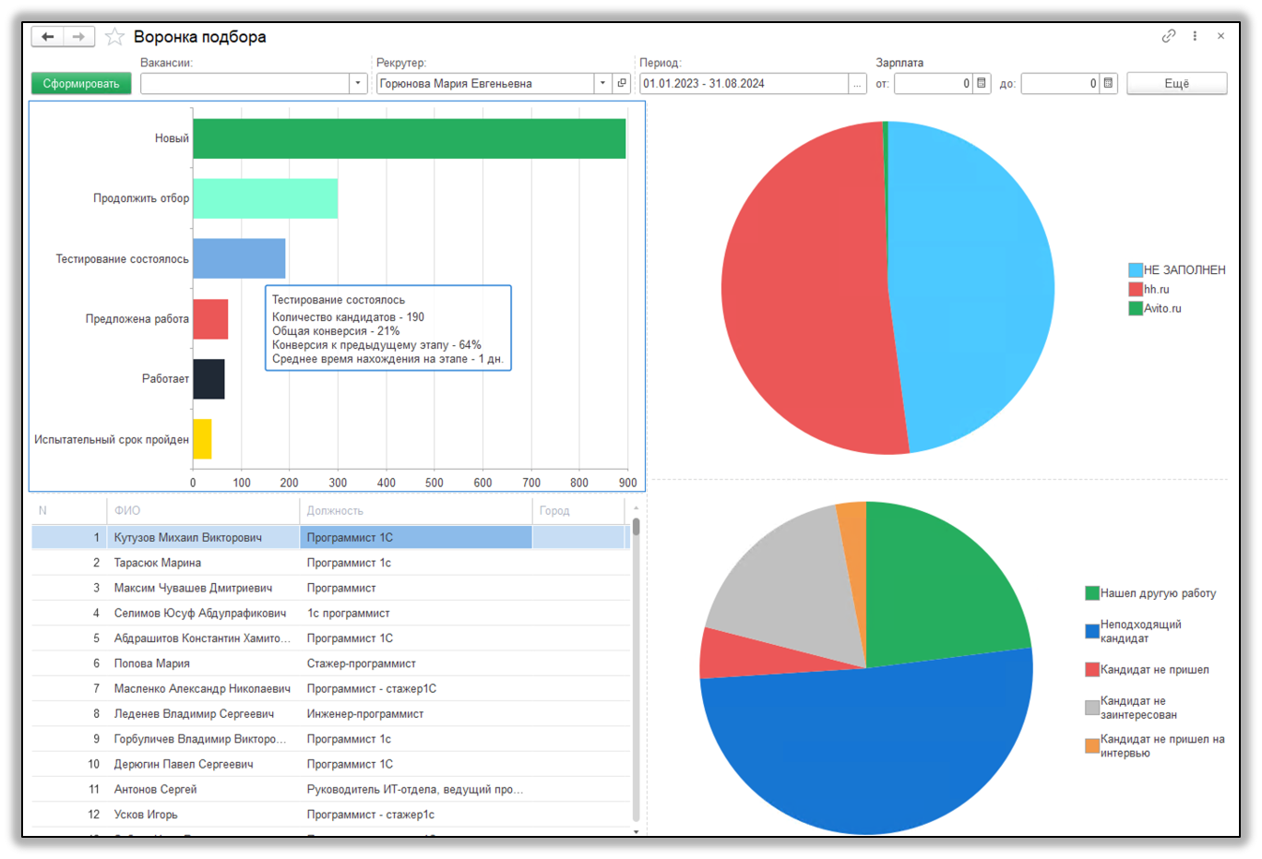Sort by the ФИО column header
This screenshot has height=859, width=1262.
tap(203, 511)
